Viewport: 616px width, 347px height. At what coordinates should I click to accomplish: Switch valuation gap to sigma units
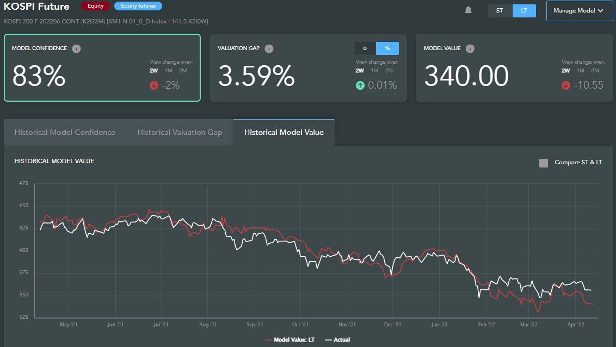pyautogui.click(x=365, y=48)
